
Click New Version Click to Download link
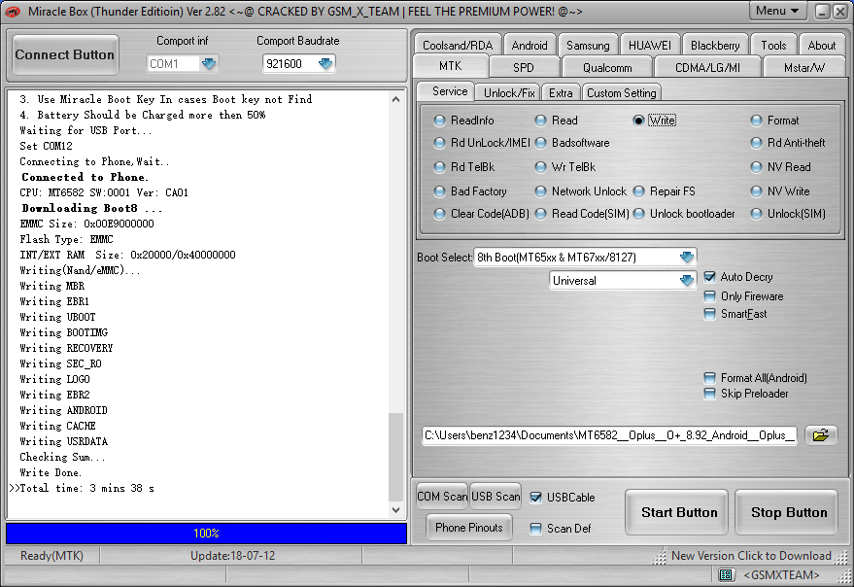[x=751, y=555]
